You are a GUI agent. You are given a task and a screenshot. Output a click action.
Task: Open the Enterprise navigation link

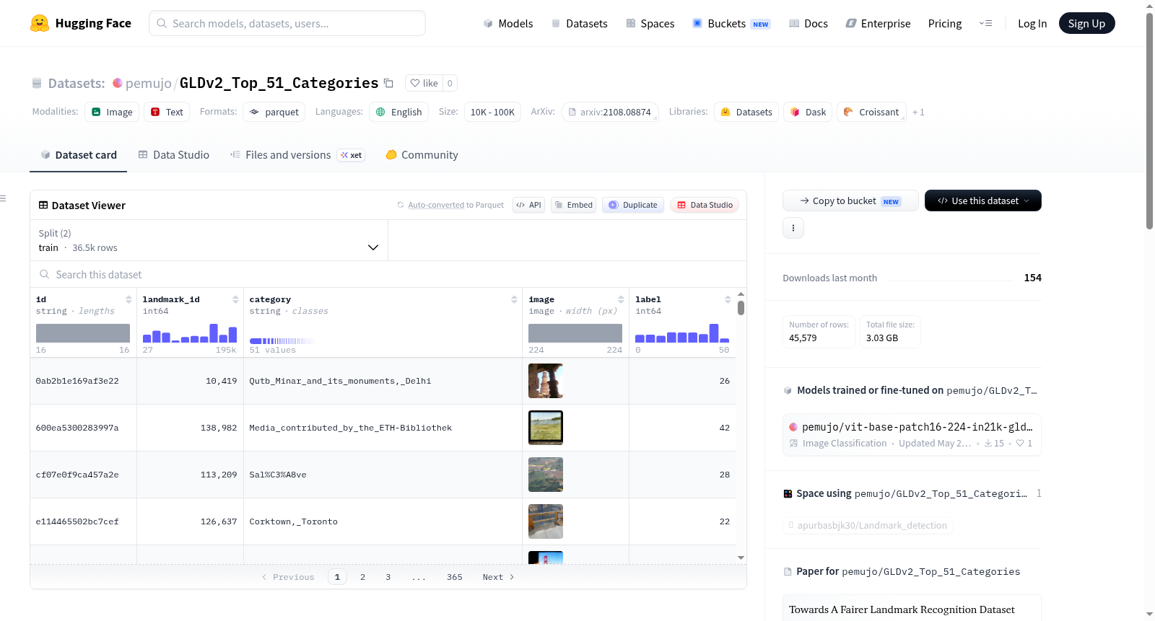pos(878,23)
